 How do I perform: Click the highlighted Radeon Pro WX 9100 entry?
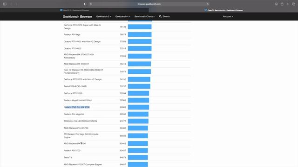(76, 107)
